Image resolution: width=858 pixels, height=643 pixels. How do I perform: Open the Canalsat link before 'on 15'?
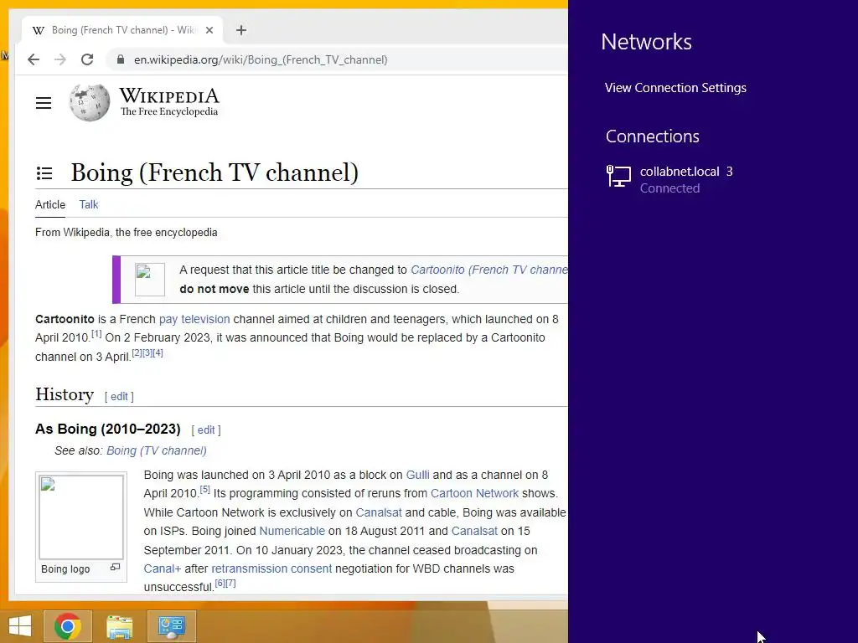coord(474,531)
